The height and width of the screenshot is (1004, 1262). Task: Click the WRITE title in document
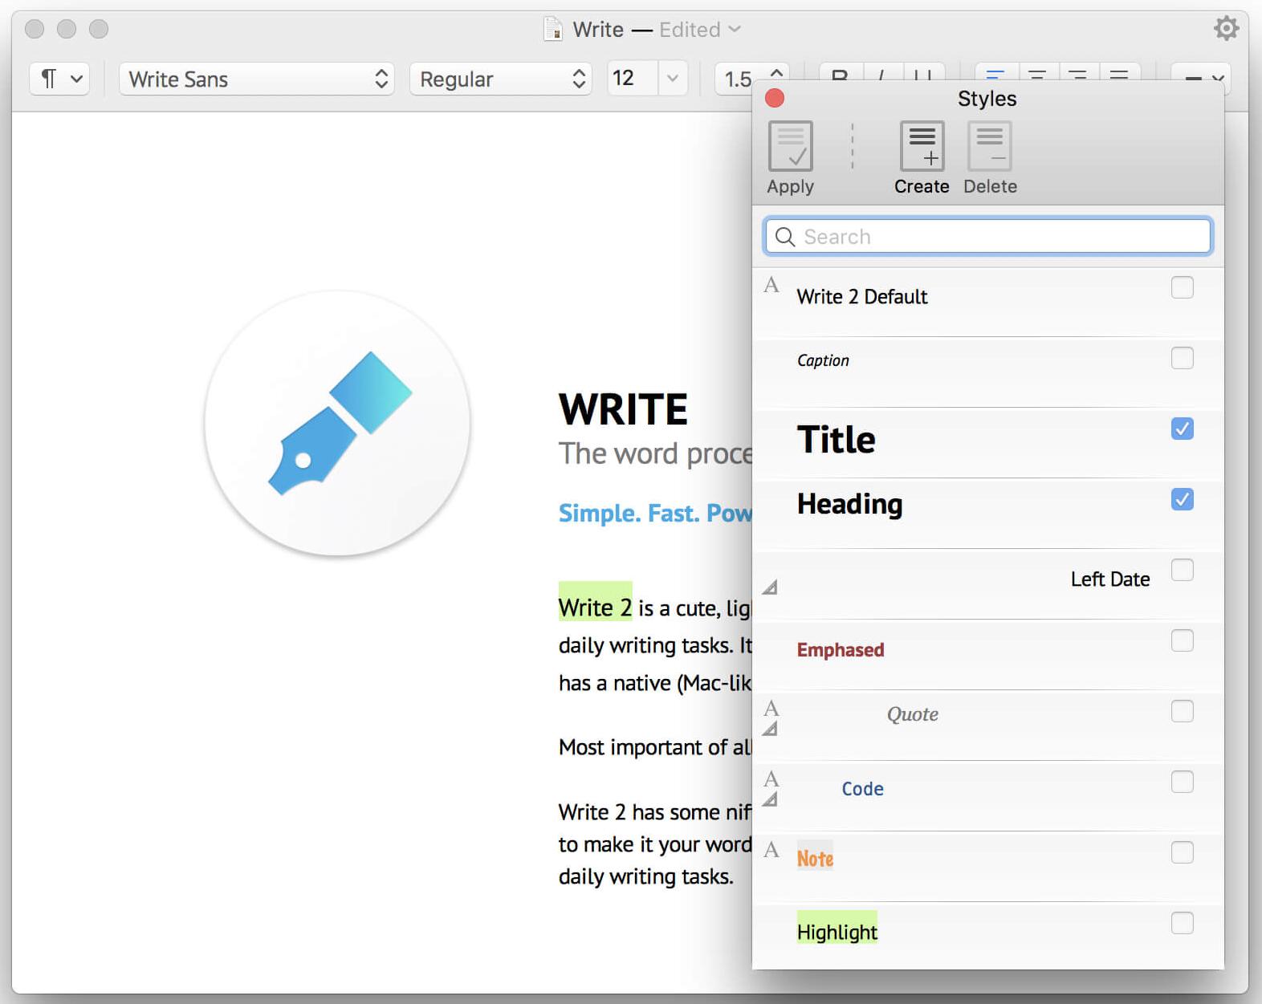pyautogui.click(x=623, y=409)
